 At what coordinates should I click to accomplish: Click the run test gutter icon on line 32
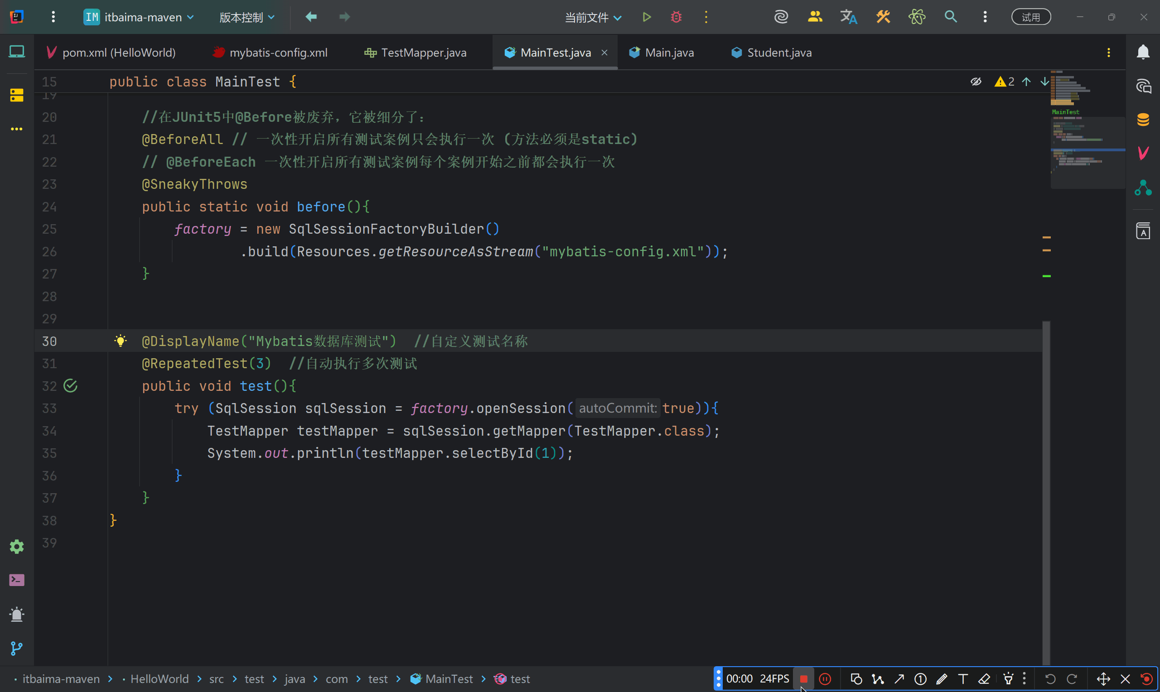coord(70,386)
